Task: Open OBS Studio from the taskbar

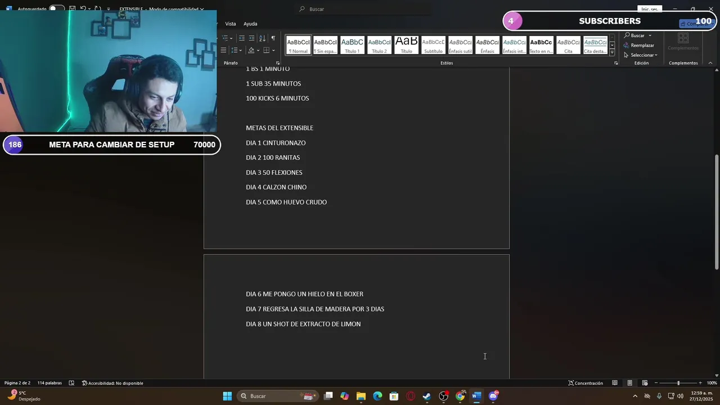Action: (444, 396)
